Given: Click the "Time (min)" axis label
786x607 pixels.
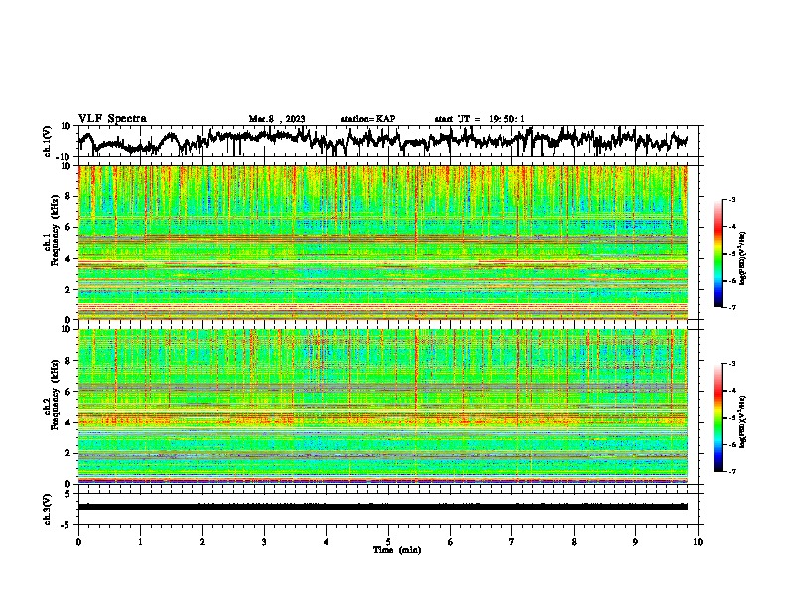Looking at the screenshot, I should click(x=397, y=550).
